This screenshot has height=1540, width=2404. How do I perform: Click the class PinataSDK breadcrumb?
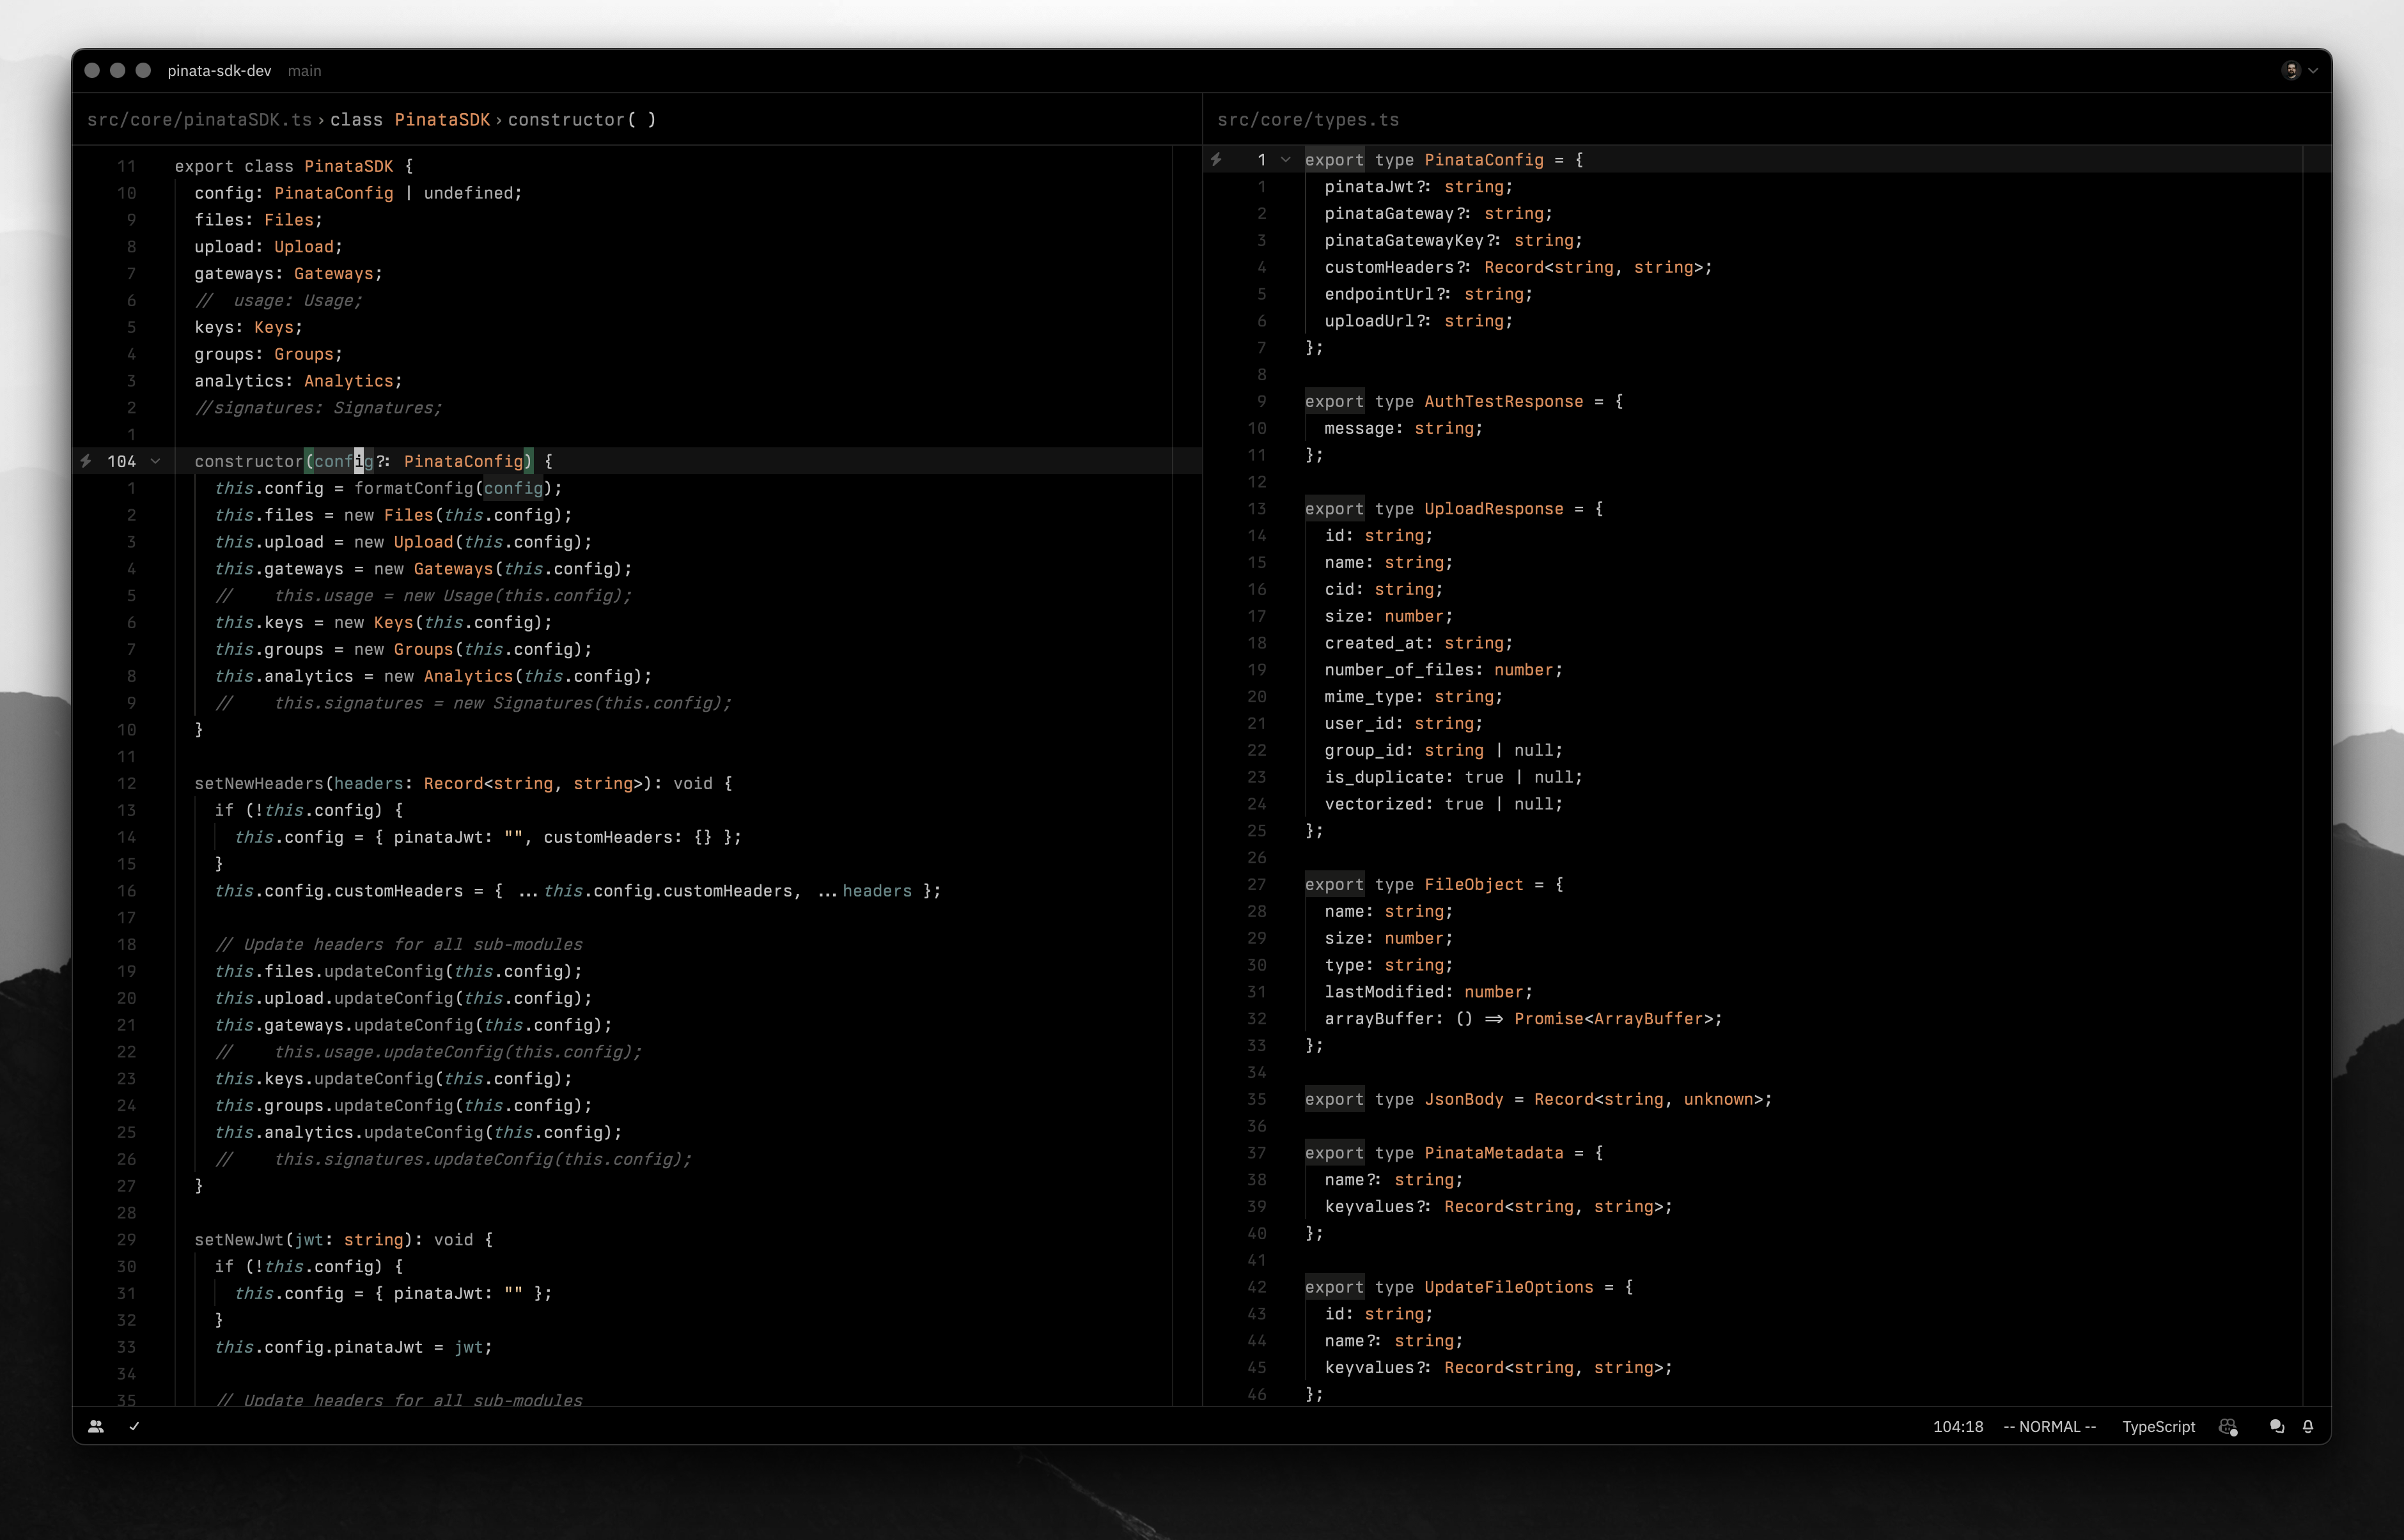pos(410,120)
